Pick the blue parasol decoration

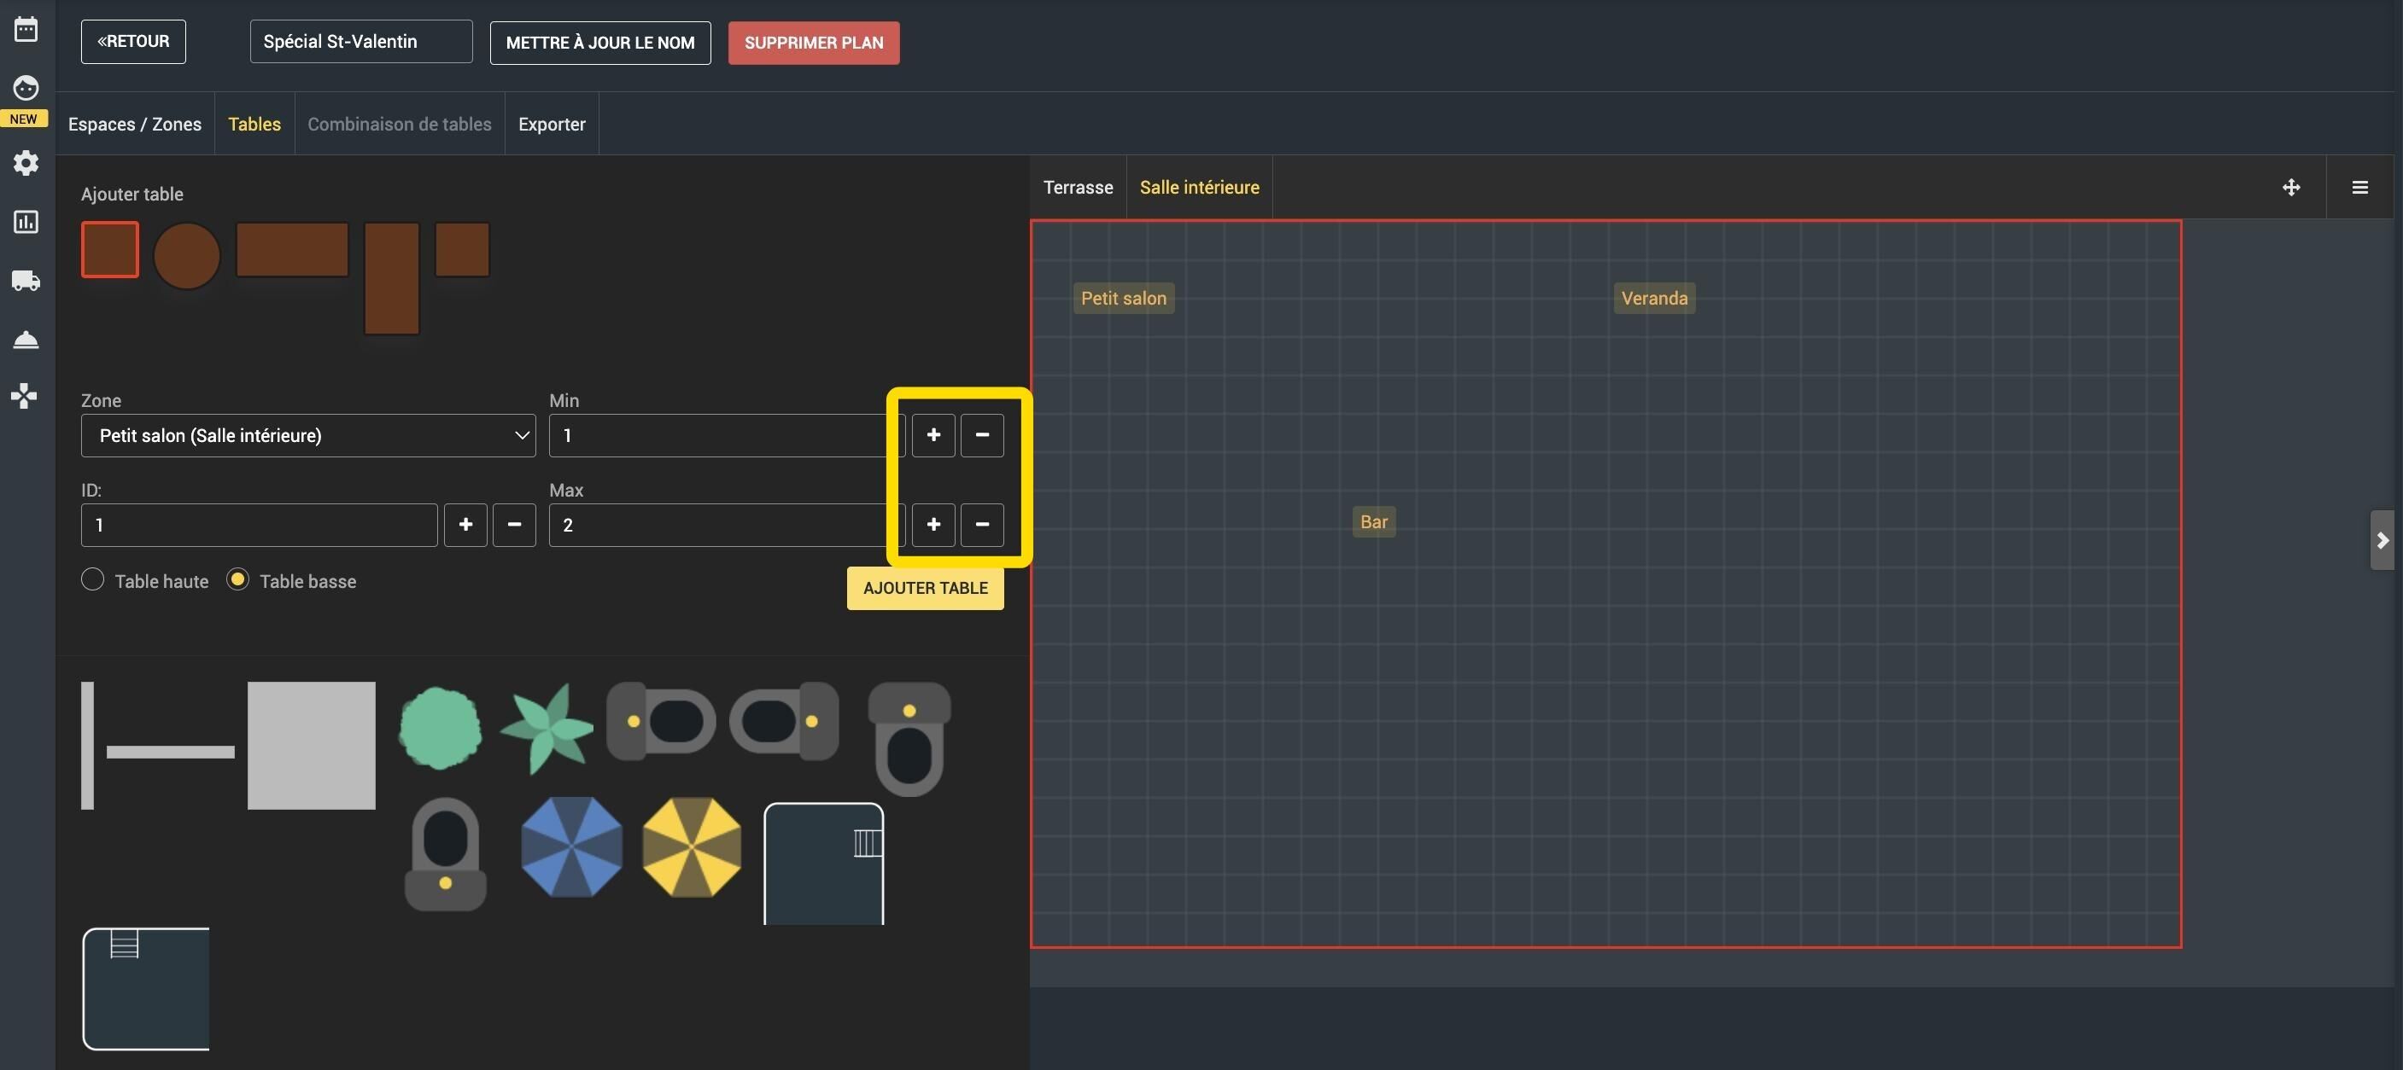tap(571, 846)
